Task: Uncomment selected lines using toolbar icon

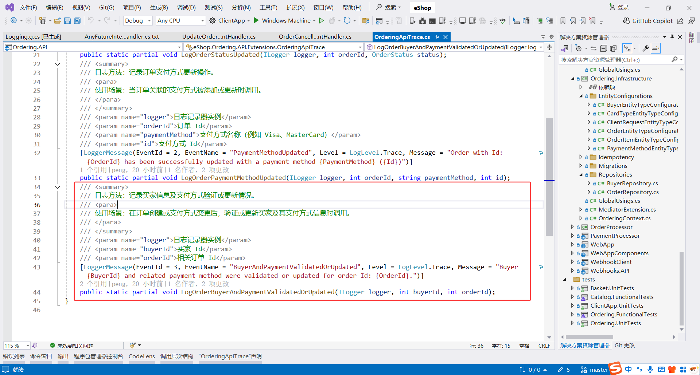Action: point(549,21)
